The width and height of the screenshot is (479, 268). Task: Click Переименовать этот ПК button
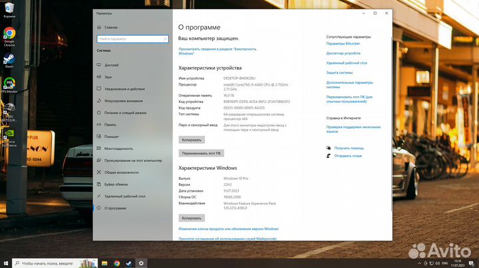(202, 153)
